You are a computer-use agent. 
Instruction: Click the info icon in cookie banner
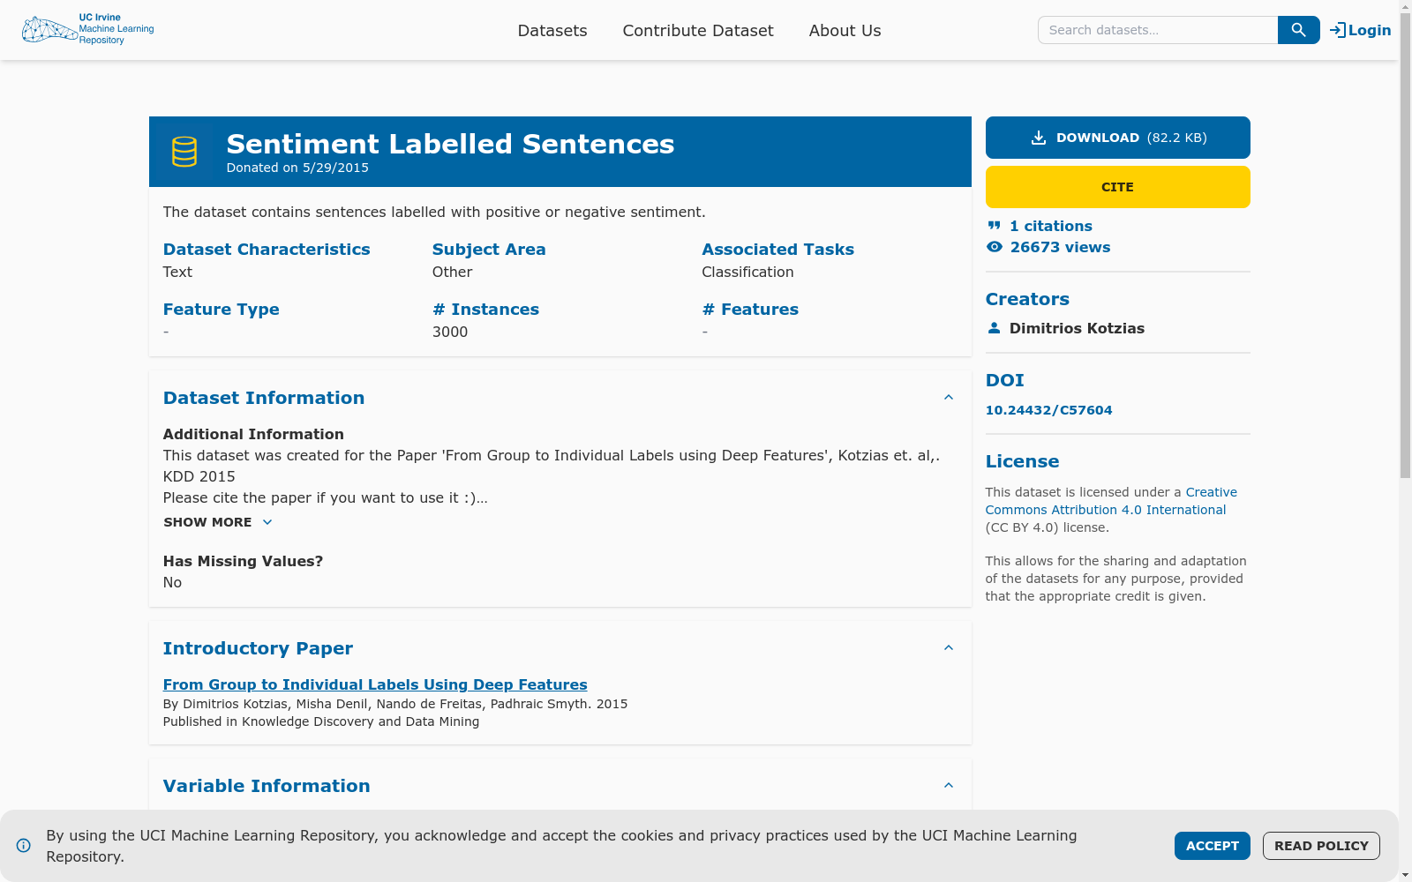click(24, 846)
